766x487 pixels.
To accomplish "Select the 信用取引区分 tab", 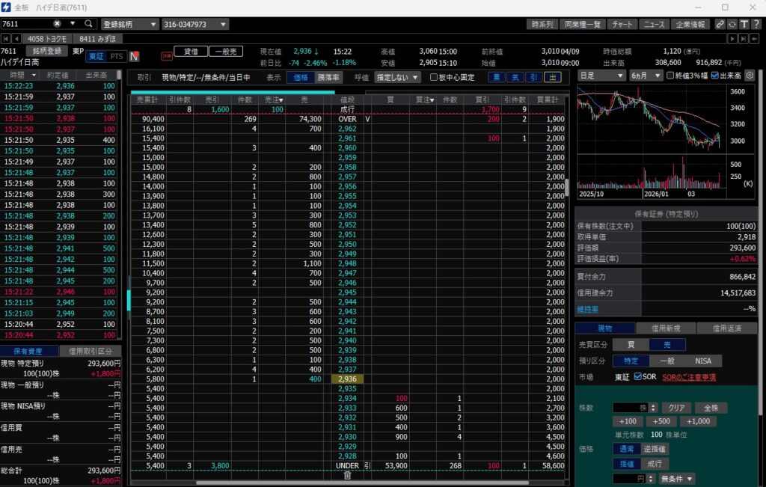I will click(90, 351).
